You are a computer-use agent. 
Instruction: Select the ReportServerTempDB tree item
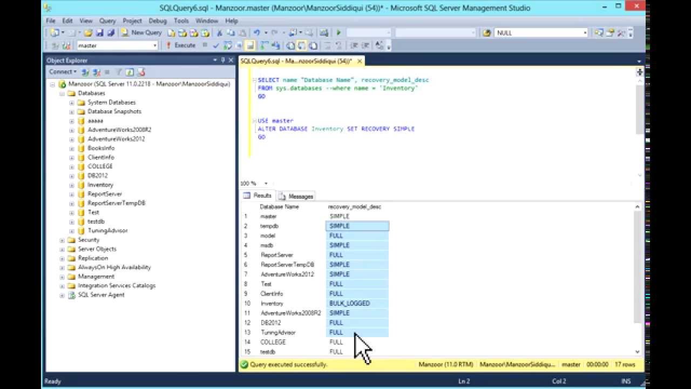coord(116,203)
